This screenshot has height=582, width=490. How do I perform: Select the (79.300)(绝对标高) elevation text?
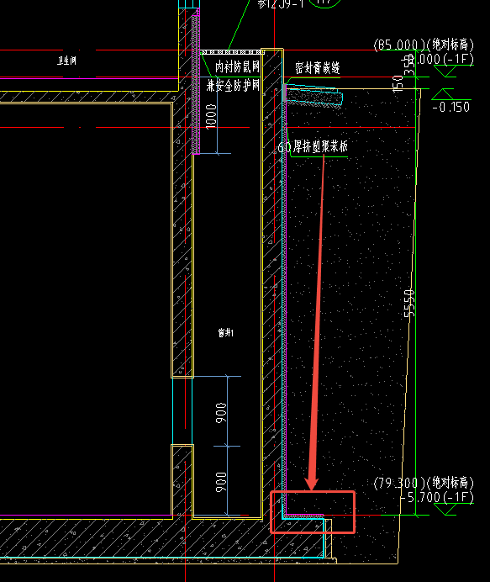coord(424,483)
